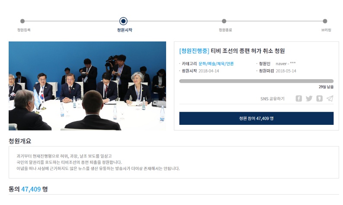Open the 문화/예술/체육/언론 category link
This screenshot has width=343, height=205.
tap(216, 64)
